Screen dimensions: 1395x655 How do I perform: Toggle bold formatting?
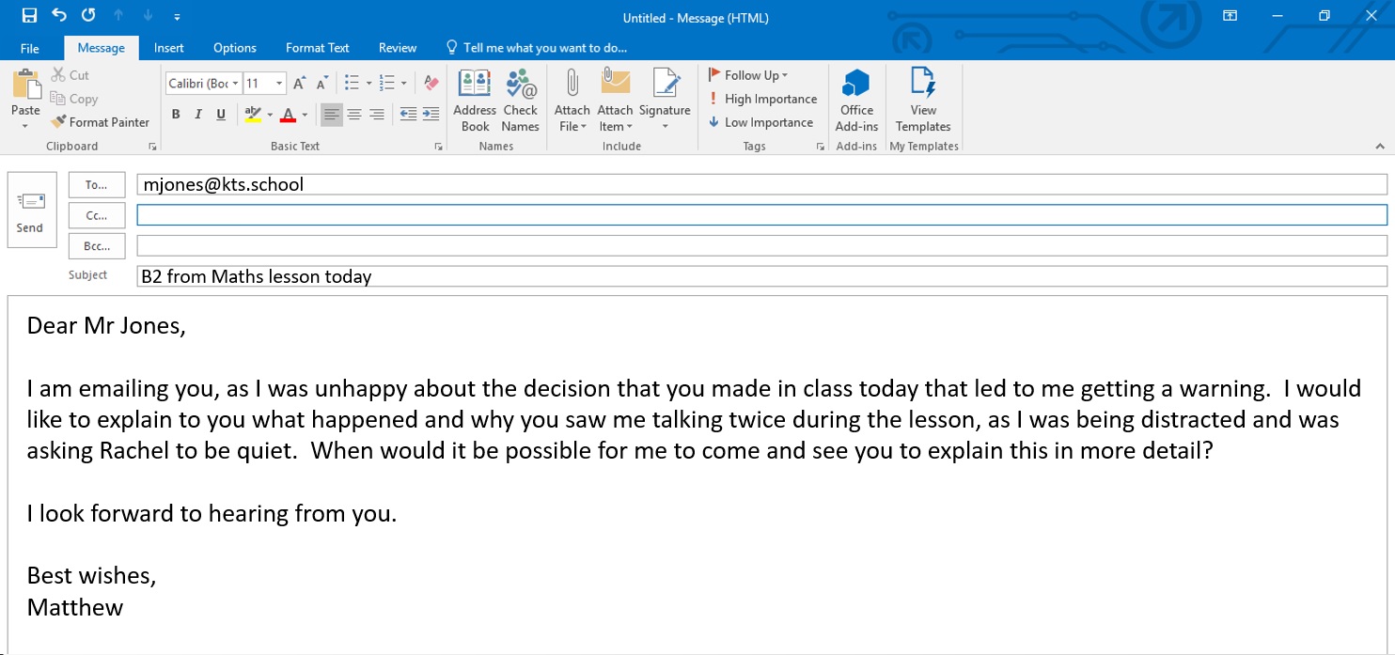coord(176,115)
